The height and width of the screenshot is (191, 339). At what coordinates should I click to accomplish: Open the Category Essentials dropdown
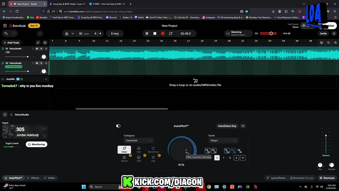click(x=138, y=140)
